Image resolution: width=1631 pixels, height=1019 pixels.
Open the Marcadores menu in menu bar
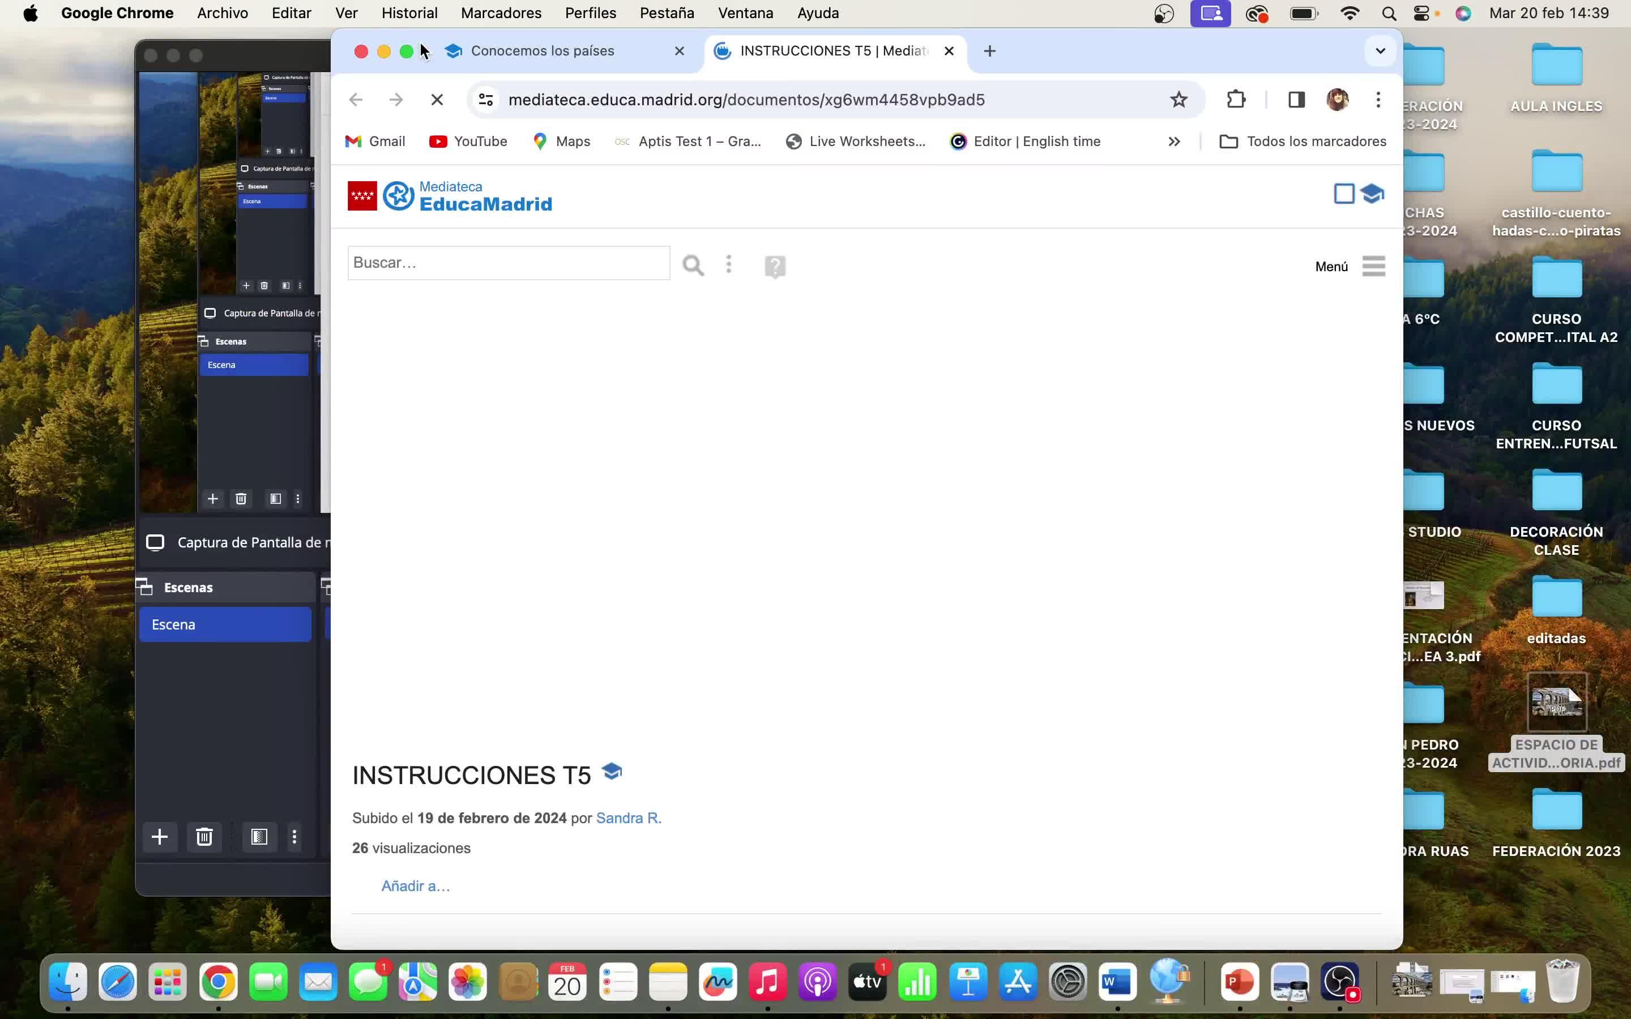[x=501, y=14]
